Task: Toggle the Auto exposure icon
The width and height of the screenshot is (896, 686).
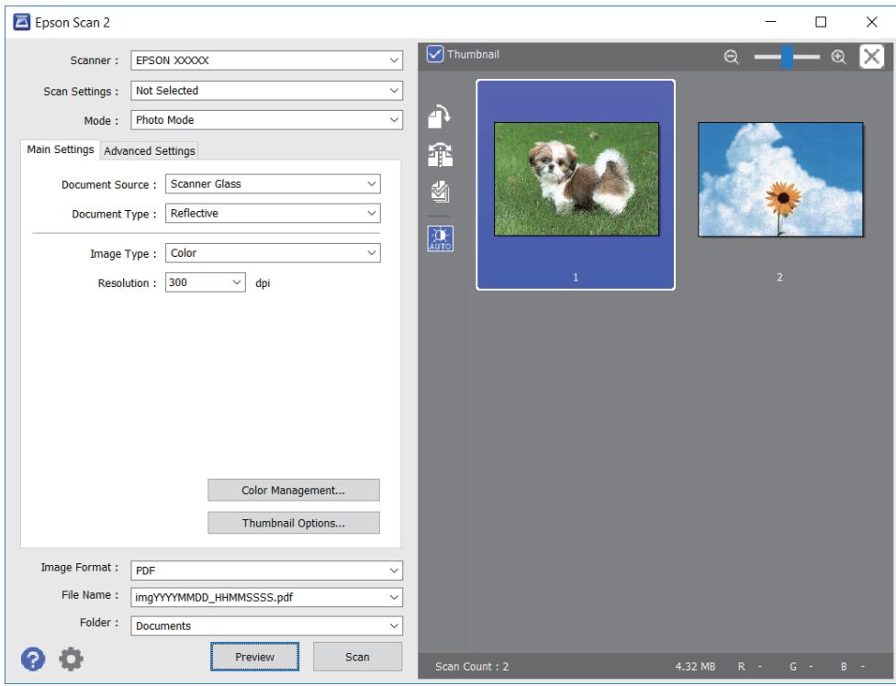Action: pos(440,238)
